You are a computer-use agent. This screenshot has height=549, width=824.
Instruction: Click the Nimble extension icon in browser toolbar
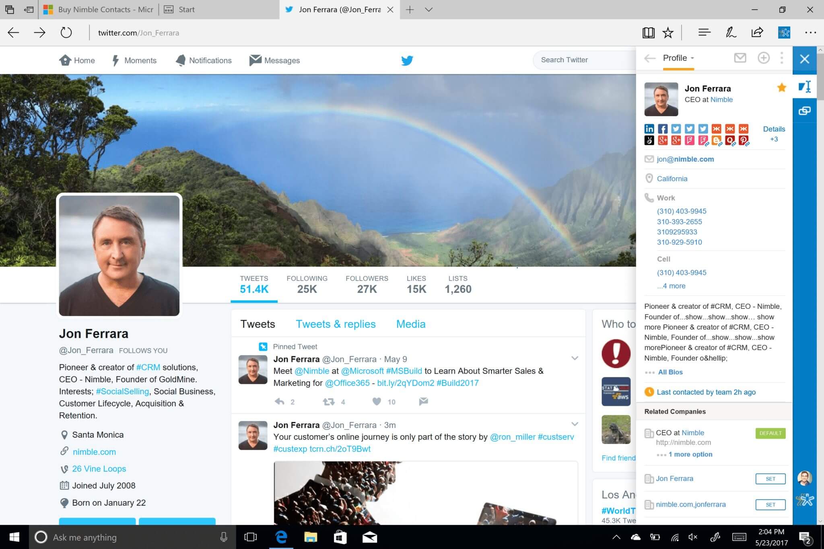pos(784,33)
